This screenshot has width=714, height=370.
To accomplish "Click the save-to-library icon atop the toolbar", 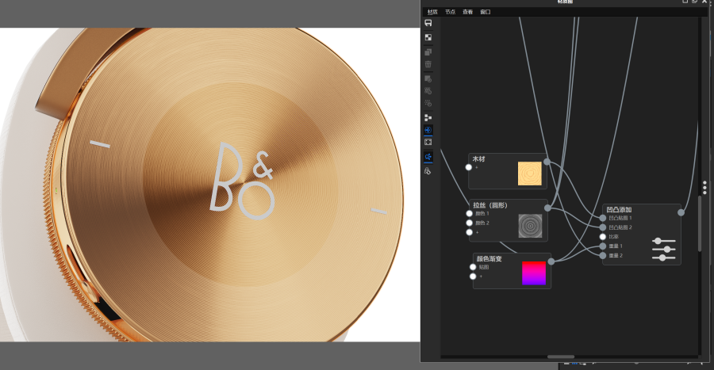I will click(428, 23).
